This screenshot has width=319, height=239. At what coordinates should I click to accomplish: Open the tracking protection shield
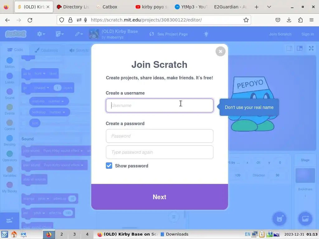(x=62, y=20)
